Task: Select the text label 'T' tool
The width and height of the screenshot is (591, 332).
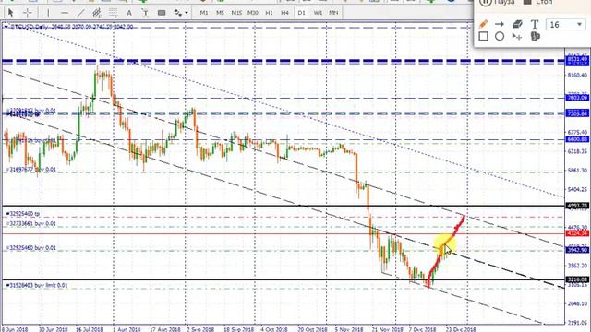Action: tap(145, 13)
